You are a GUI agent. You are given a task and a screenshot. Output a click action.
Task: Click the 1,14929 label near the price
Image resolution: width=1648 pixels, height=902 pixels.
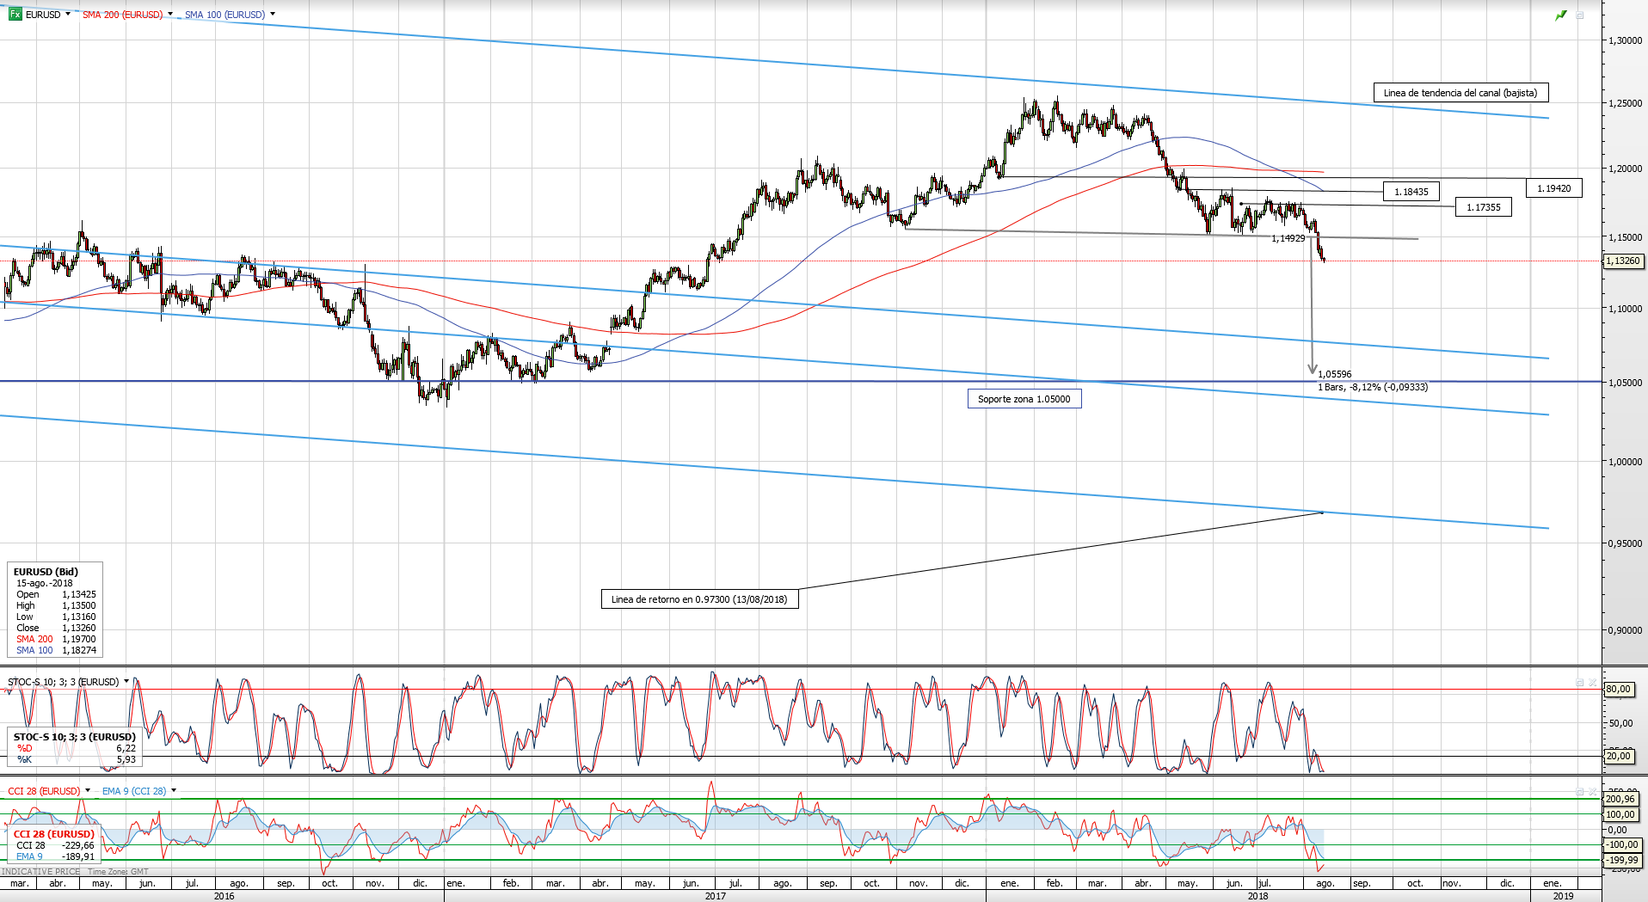(1288, 238)
